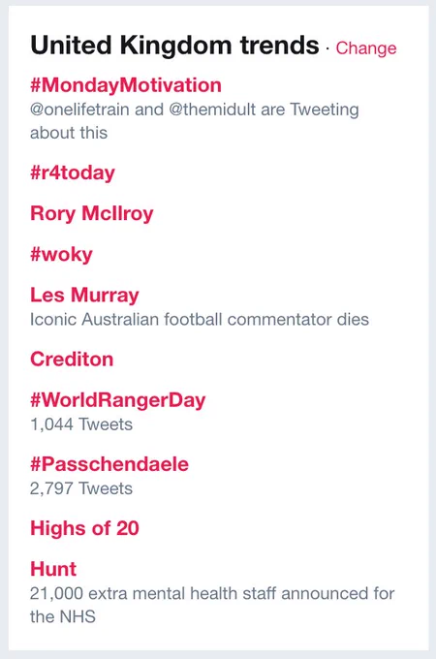Click the Iconic Australian football commentator description

tap(200, 320)
